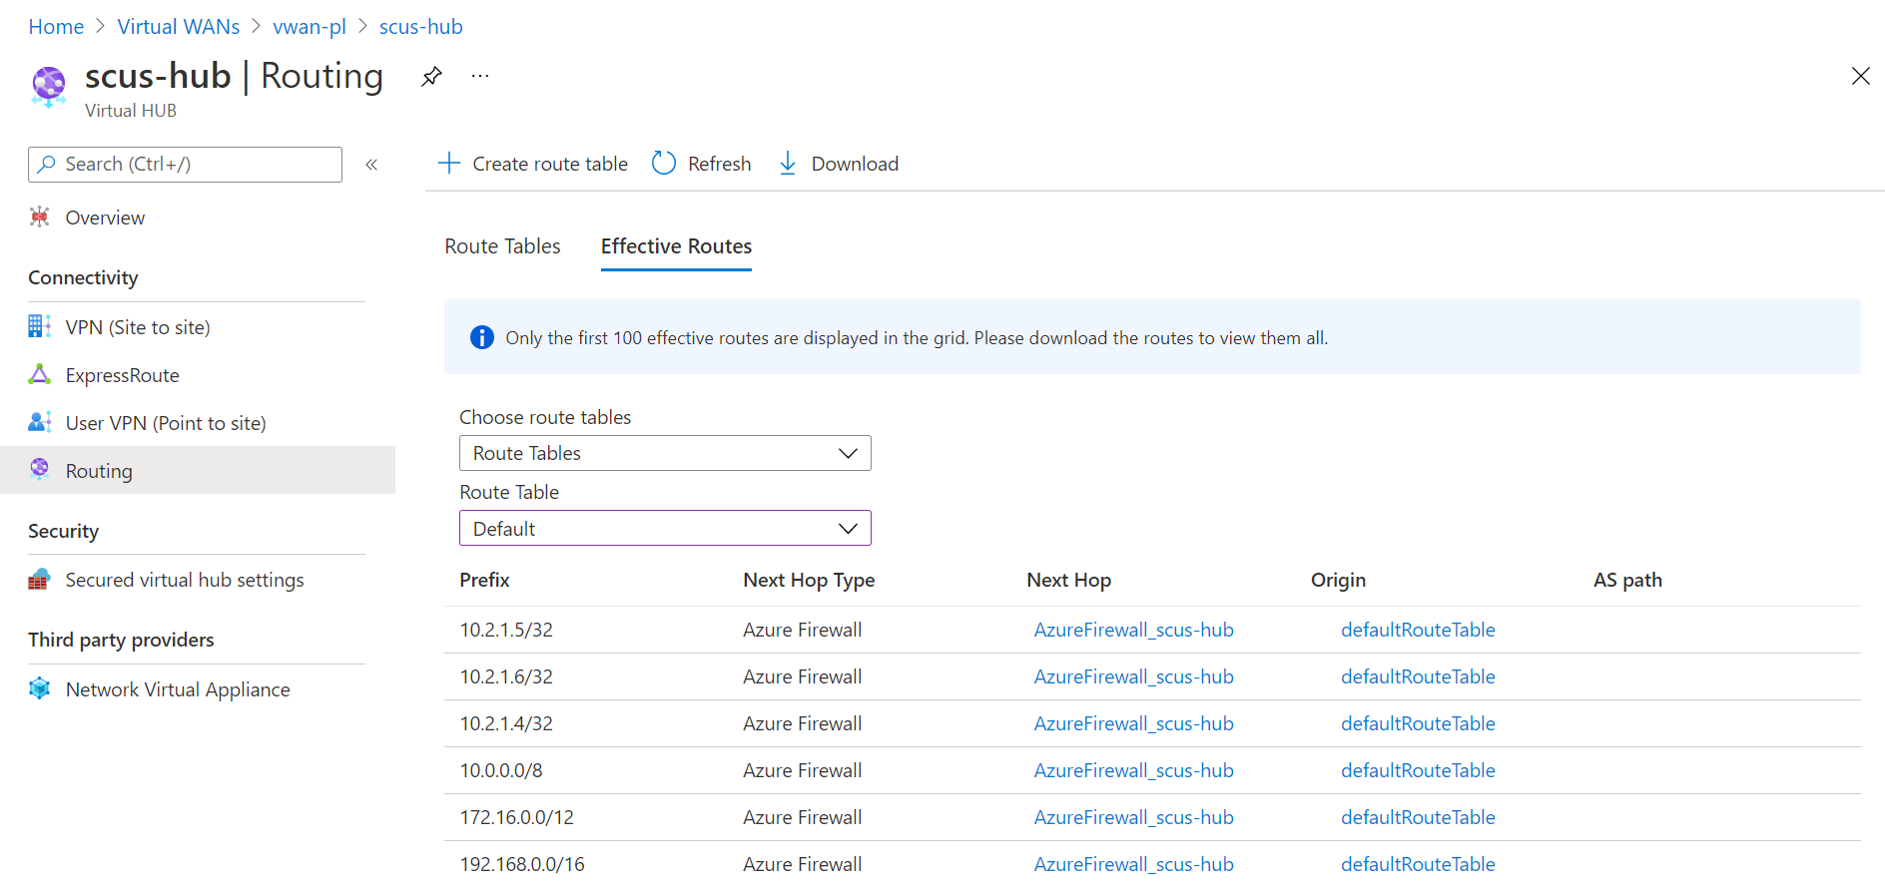Screen dimensions: 1885x884
Task: Open Network Virtual Appliance page
Action: tap(177, 689)
